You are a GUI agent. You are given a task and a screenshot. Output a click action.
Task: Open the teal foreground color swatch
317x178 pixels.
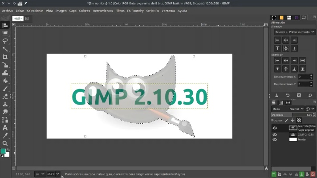click(x=3, y=151)
